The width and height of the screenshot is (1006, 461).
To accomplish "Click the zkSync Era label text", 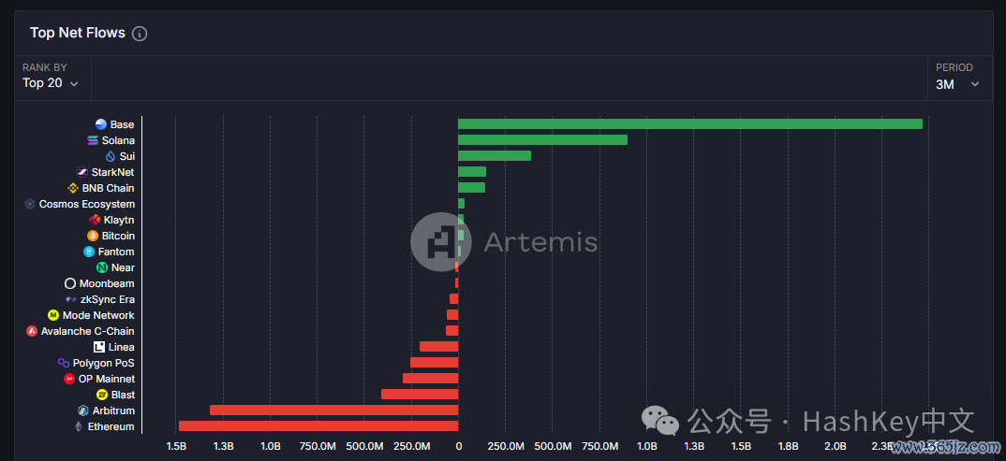I will (x=107, y=299).
